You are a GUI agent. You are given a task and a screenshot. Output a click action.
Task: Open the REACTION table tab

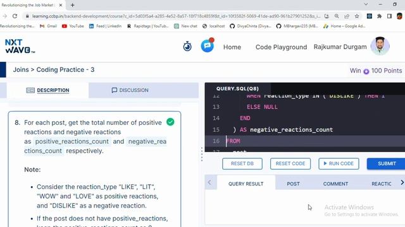[381, 183]
